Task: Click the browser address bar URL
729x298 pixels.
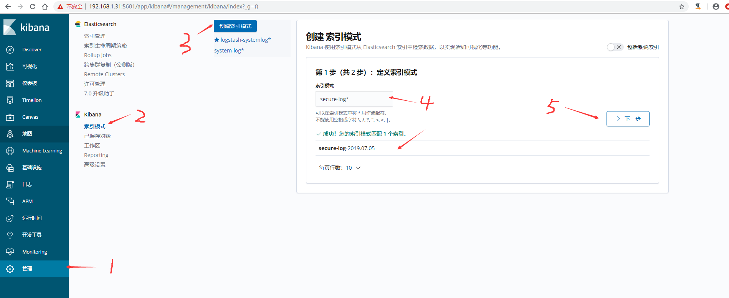Action: click(x=174, y=7)
